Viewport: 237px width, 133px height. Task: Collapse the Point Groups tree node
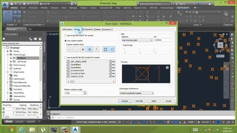click(x=7, y=55)
